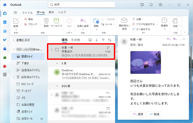Open the more actions ellipsis in reading pane
Screen dimensions: 193x123
click(184, 39)
